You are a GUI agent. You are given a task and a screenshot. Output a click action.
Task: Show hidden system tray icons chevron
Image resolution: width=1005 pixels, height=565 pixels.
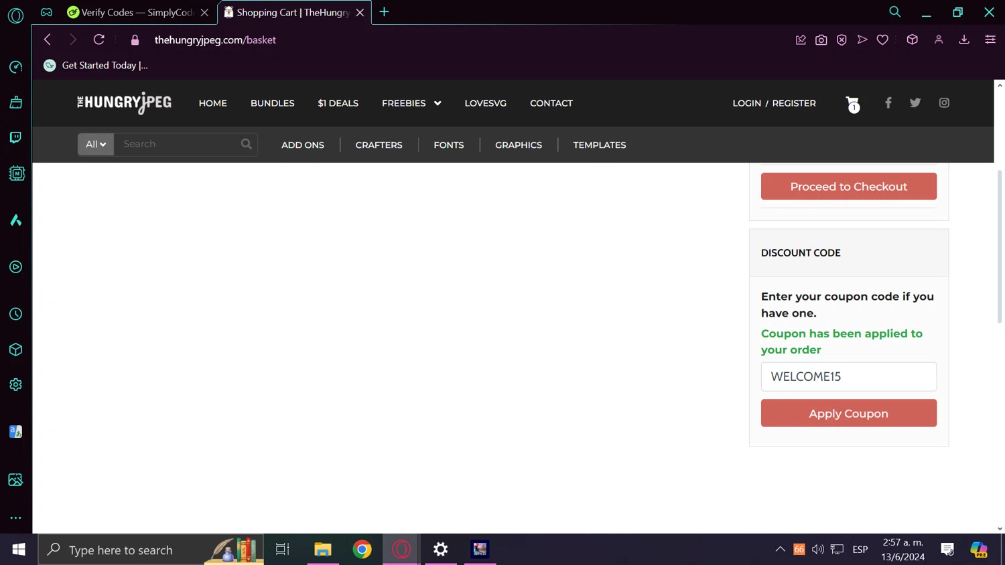780,550
